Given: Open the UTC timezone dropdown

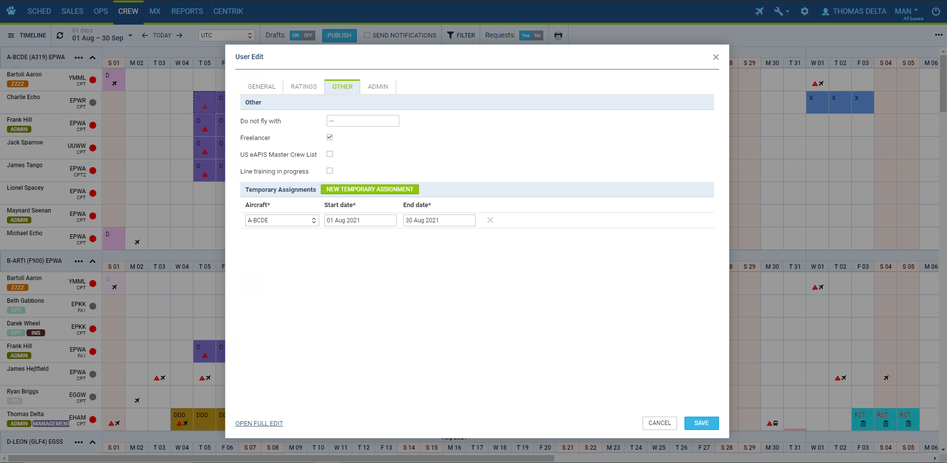Looking at the screenshot, I should click(227, 36).
